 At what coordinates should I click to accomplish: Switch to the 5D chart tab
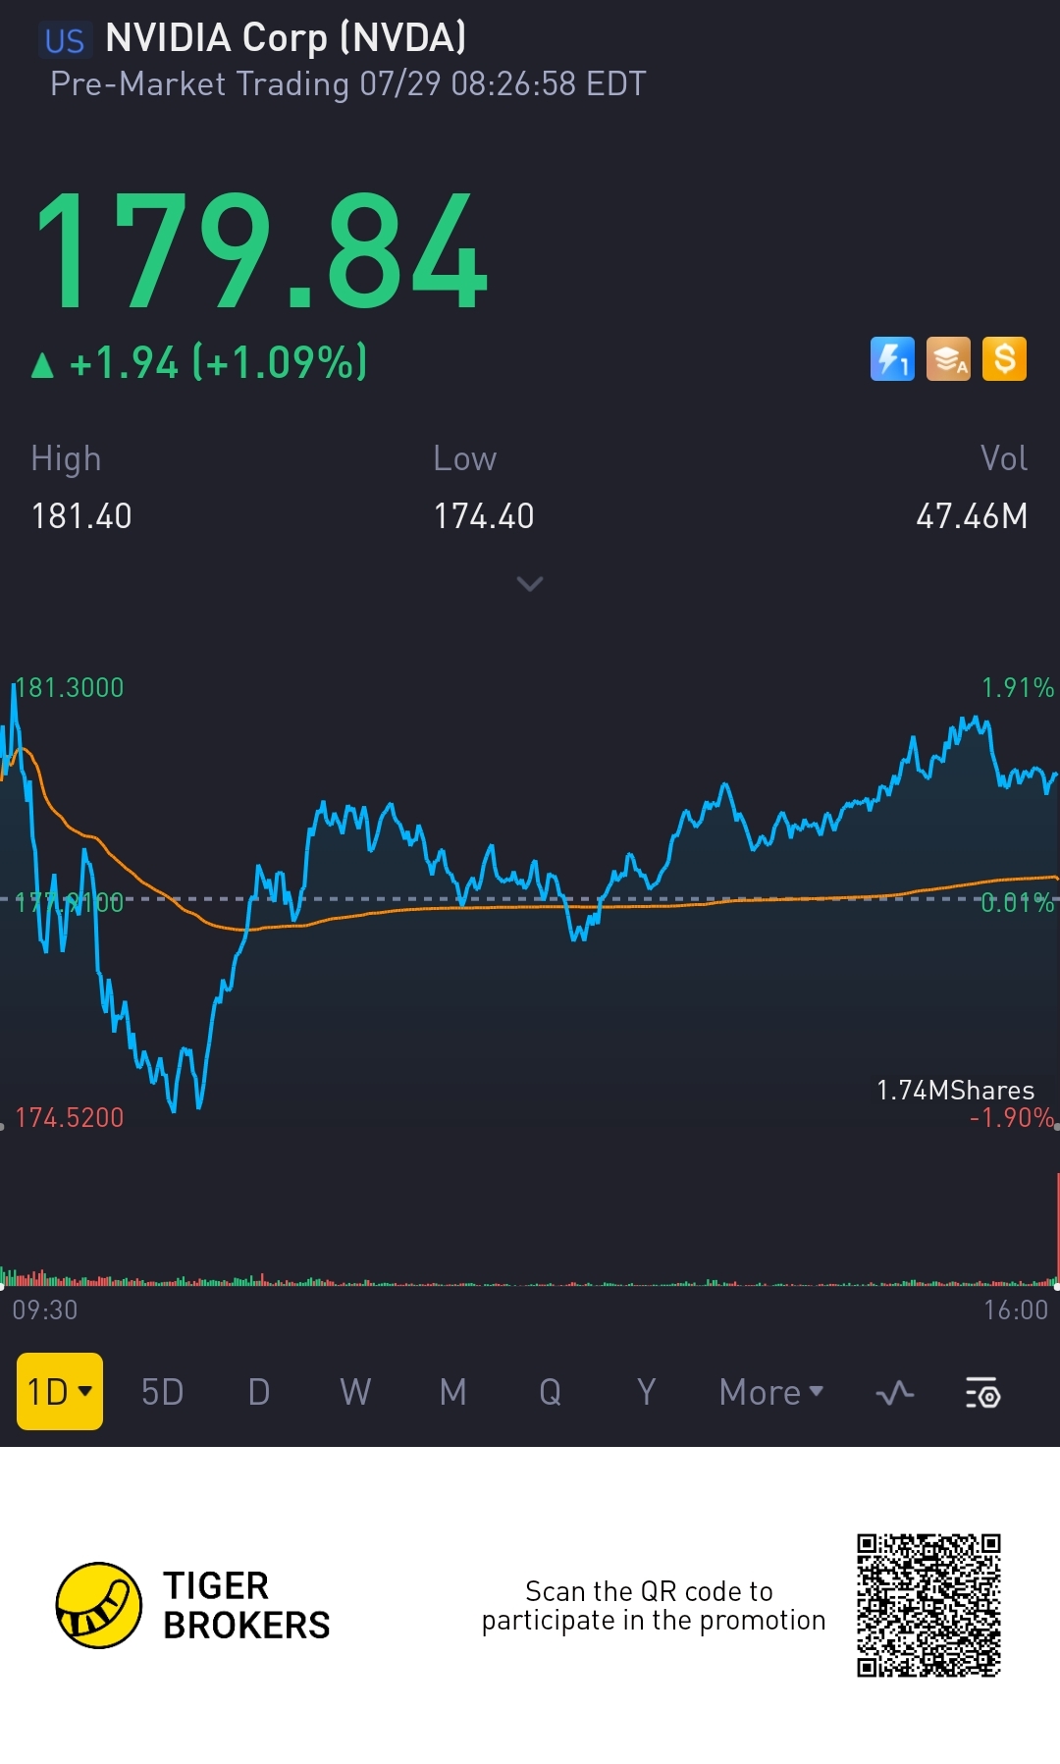(x=163, y=1392)
